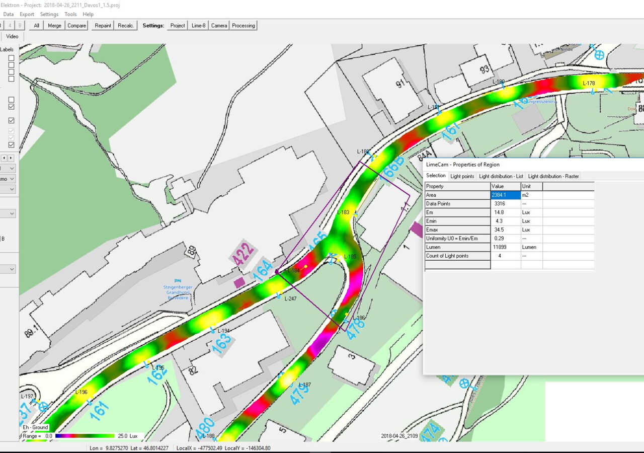Click the Recalc. button
Screen dimensions: 644x453
pyautogui.click(x=126, y=26)
